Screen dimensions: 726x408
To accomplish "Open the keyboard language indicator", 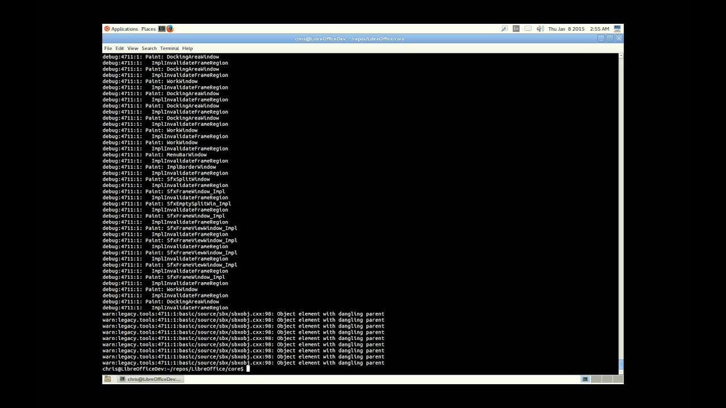I will (516, 29).
